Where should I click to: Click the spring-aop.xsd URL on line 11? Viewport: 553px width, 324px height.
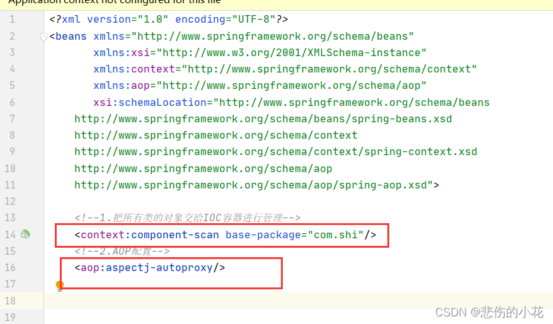pyautogui.click(x=254, y=185)
